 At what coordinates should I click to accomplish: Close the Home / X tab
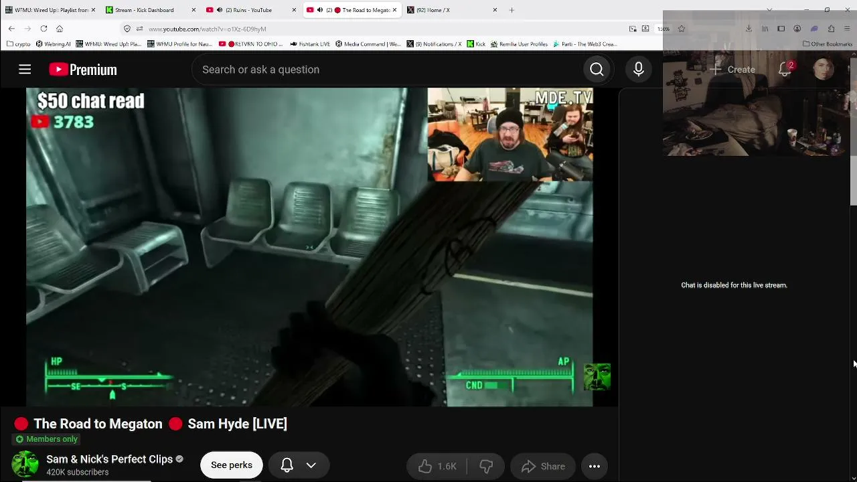click(495, 10)
